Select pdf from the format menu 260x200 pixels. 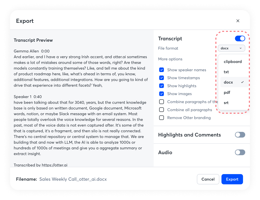coord(227,92)
